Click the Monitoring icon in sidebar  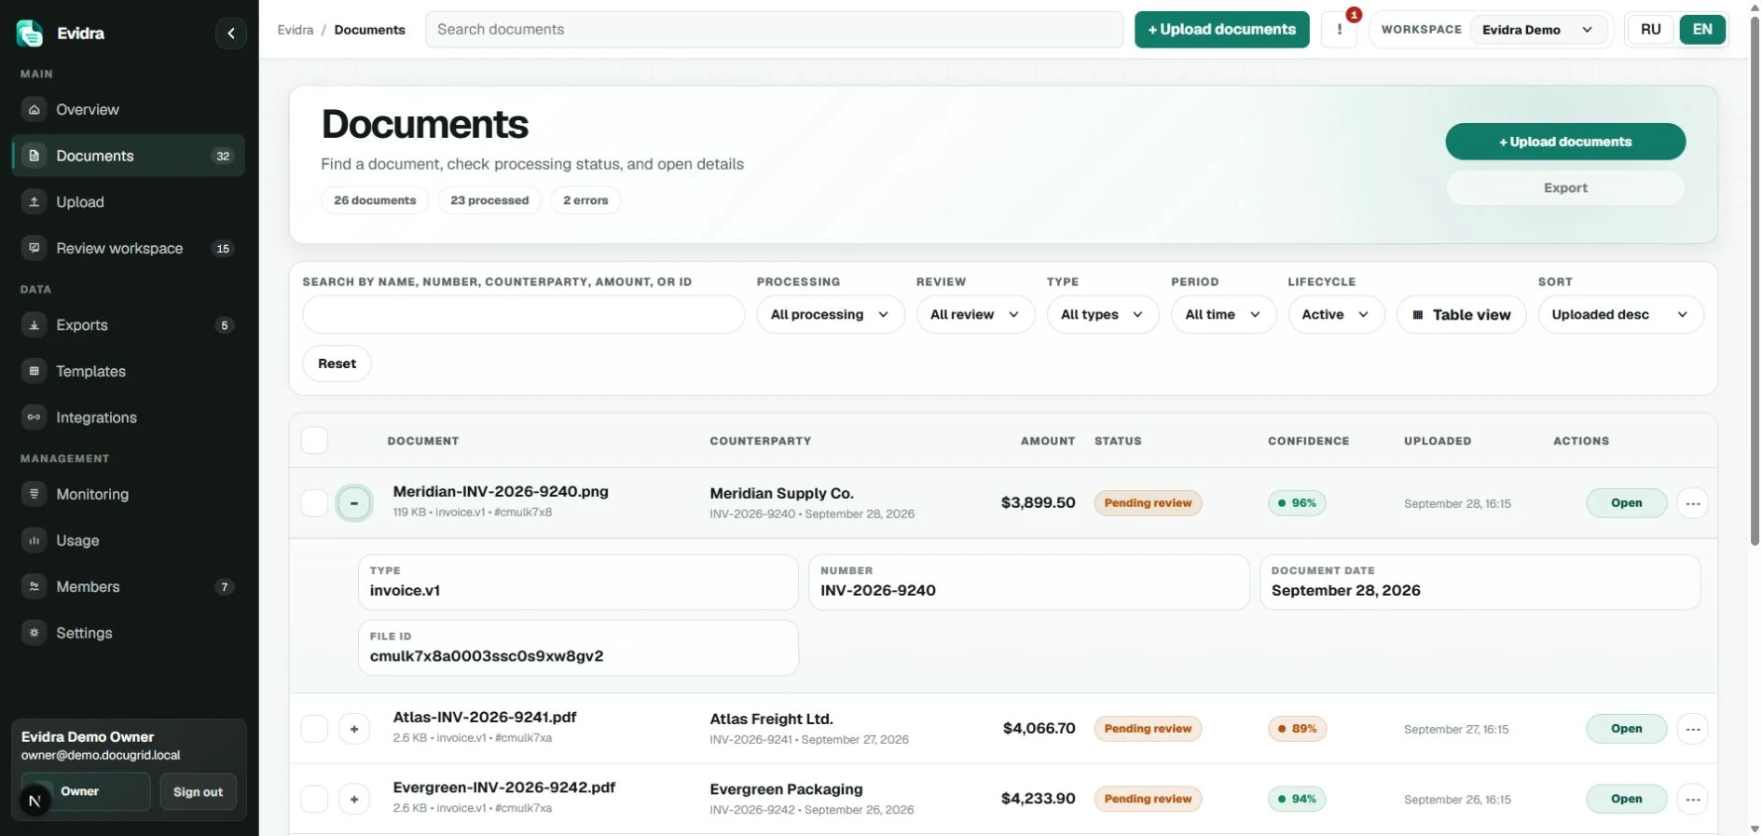coord(34,494)
